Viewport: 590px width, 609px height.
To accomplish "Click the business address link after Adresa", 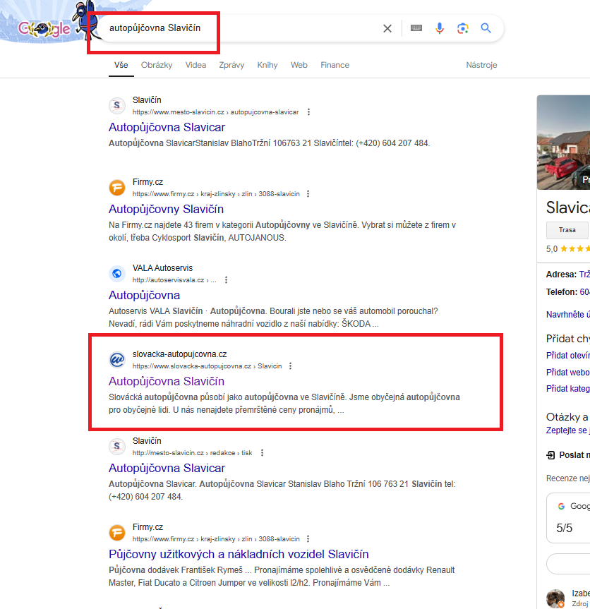I will [584, 275].
